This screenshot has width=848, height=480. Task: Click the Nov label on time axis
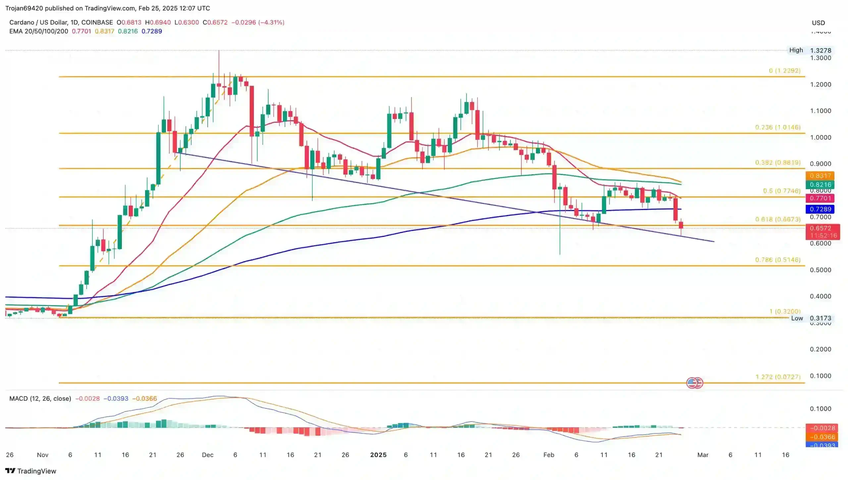click(43, 455)
